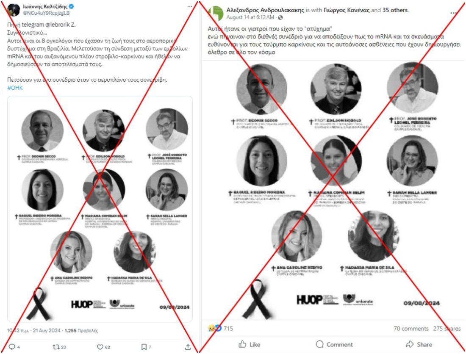
Task: Open the tagged Γιώργος Κανένας profile
Action: [x=347, y=10]
